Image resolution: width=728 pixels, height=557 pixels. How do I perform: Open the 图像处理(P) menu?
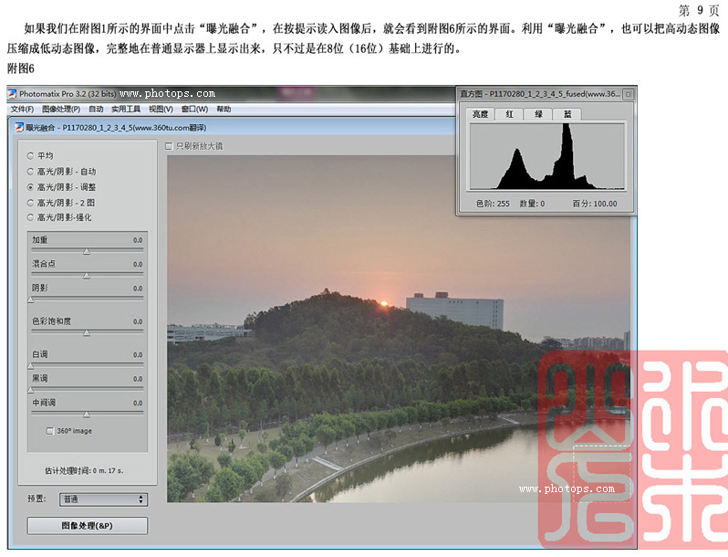pos(61,110)
